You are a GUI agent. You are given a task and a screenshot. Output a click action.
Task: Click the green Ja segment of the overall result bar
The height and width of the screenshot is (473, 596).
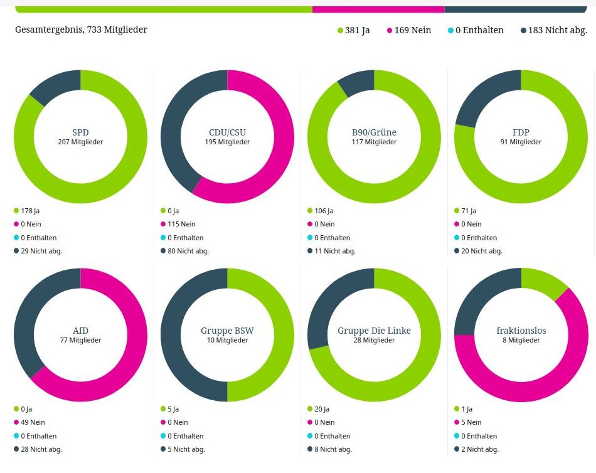point(164,9)
